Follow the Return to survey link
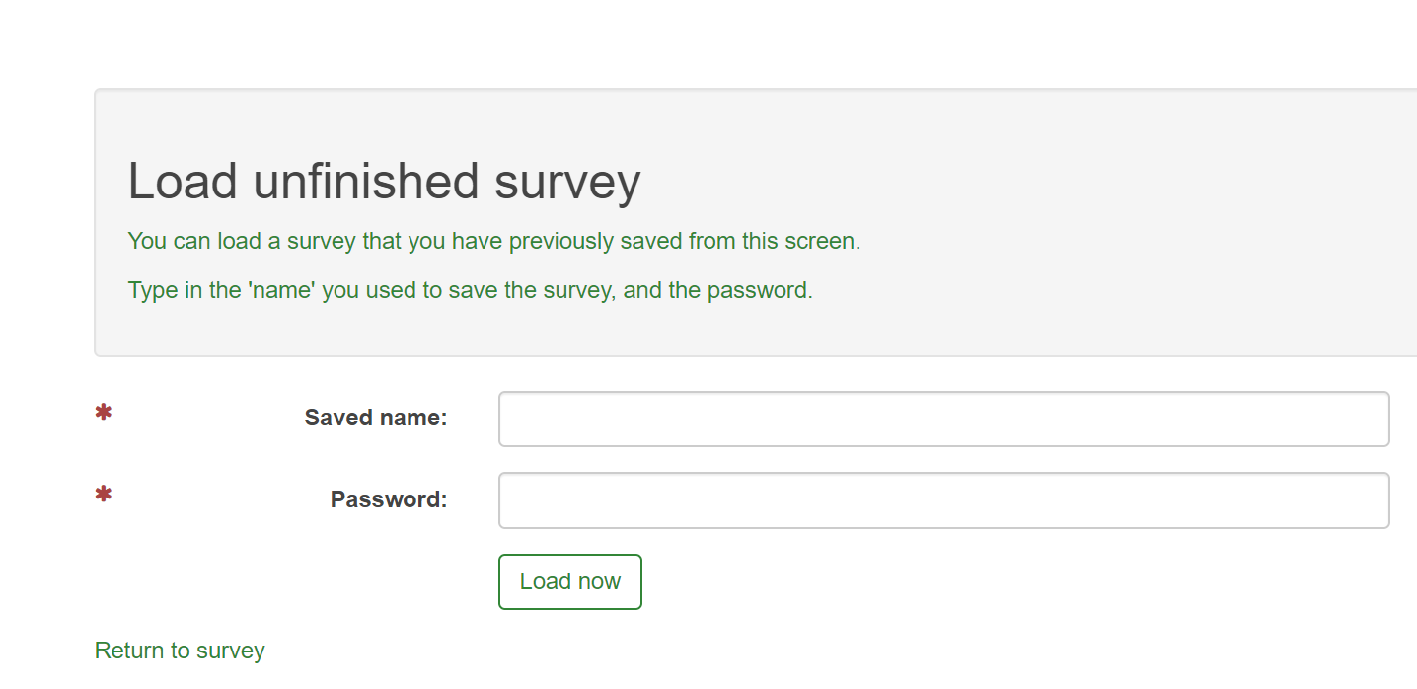The image size is (1417, 689). (x=180, y=651)
